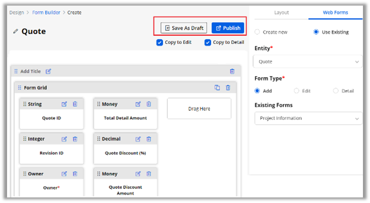Viewport: 370px width, 203px height.
Task: Duplicate the Form Grid using copy icon
Action: [x=217, y=88]
